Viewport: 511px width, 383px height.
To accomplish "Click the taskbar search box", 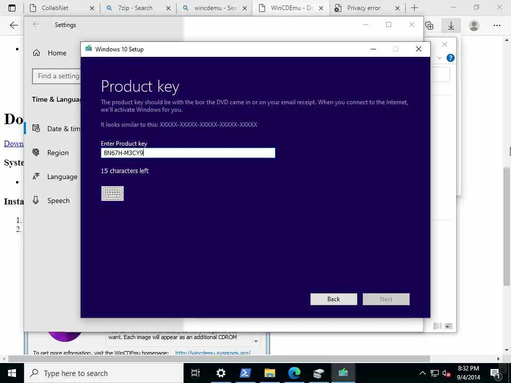I will click(104, 373).
